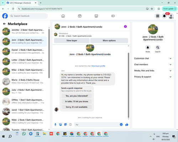Screen dimensions: 178x142
Task: Show hidden system tray icons
Action: pyautogui.click(x=151, y=136)
